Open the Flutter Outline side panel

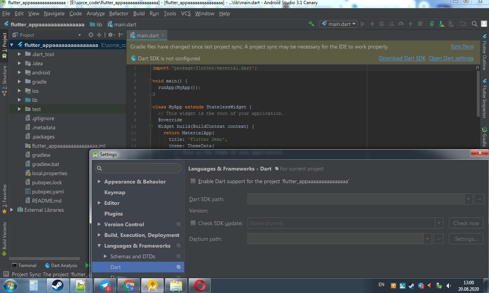(x=484, y=52)
